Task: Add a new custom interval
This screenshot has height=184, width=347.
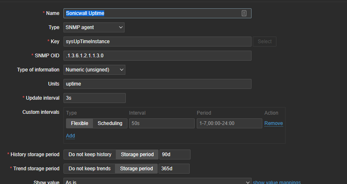Action: click(71, 136)
